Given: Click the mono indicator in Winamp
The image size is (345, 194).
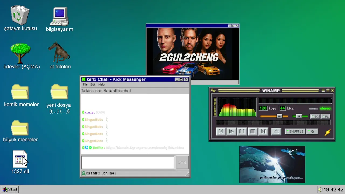Looking at the screenshot, I should 313,108.
